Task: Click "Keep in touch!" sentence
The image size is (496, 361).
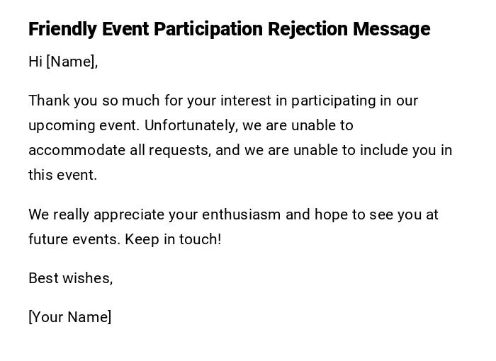Action: point(174,239)
